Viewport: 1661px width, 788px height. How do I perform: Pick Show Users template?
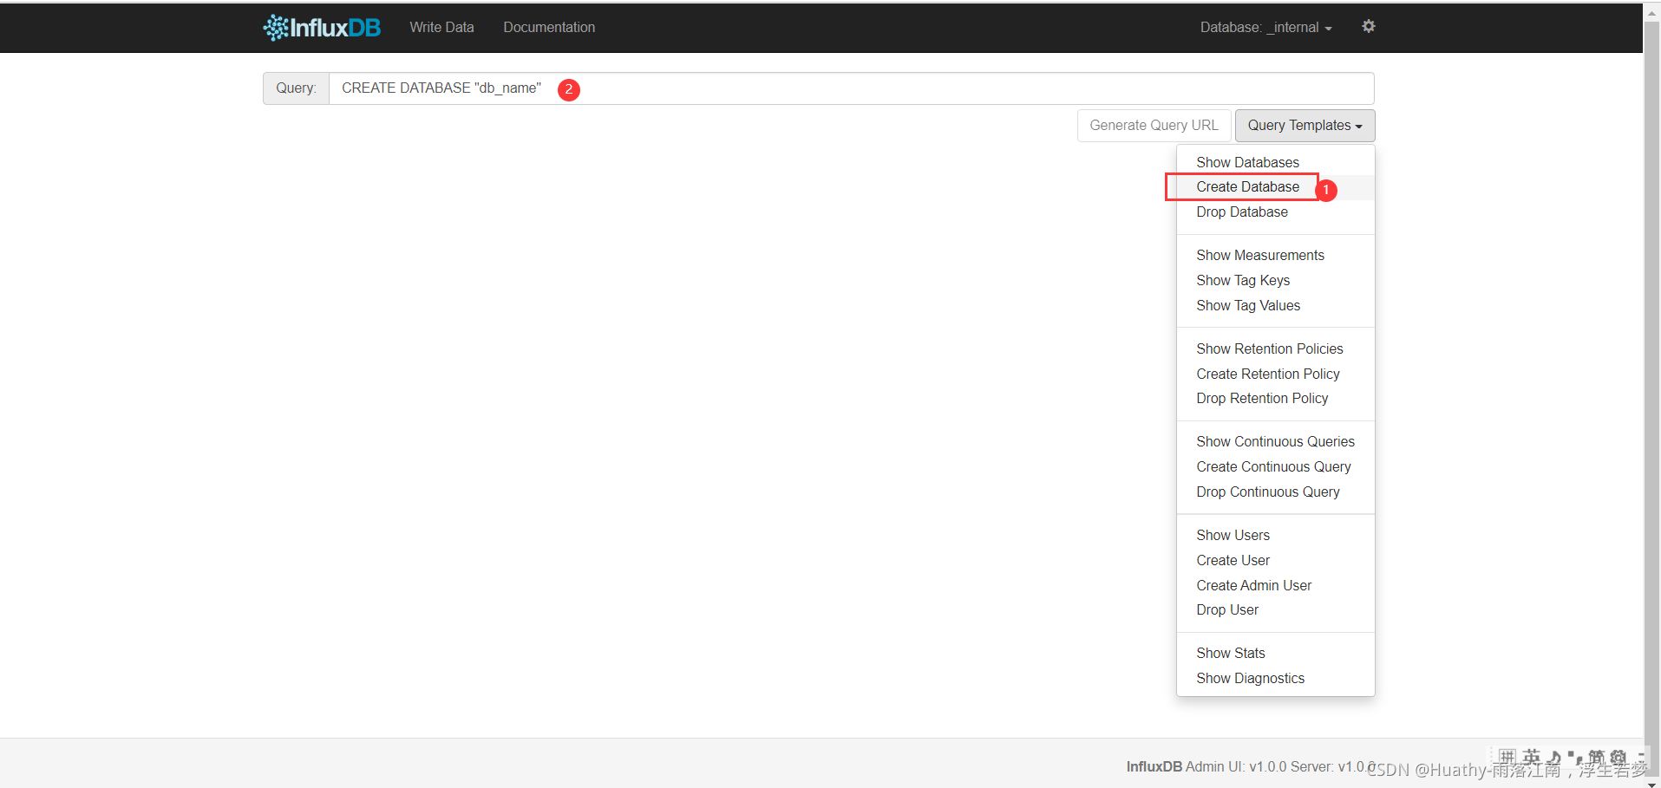[1275, 535]
